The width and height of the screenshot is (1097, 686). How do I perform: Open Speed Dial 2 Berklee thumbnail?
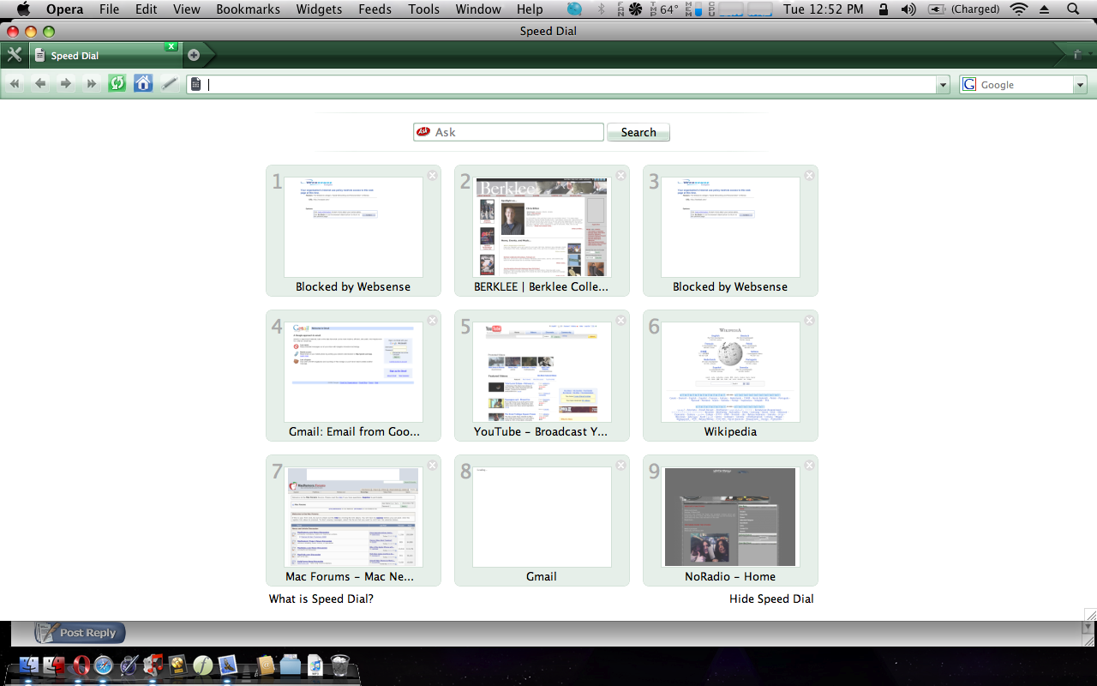(x=542, y=227)
